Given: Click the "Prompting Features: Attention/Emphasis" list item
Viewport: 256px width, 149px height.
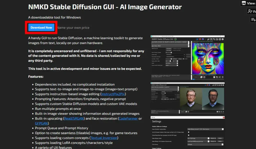Looking at the screenshot, I should tap(80, 99).
